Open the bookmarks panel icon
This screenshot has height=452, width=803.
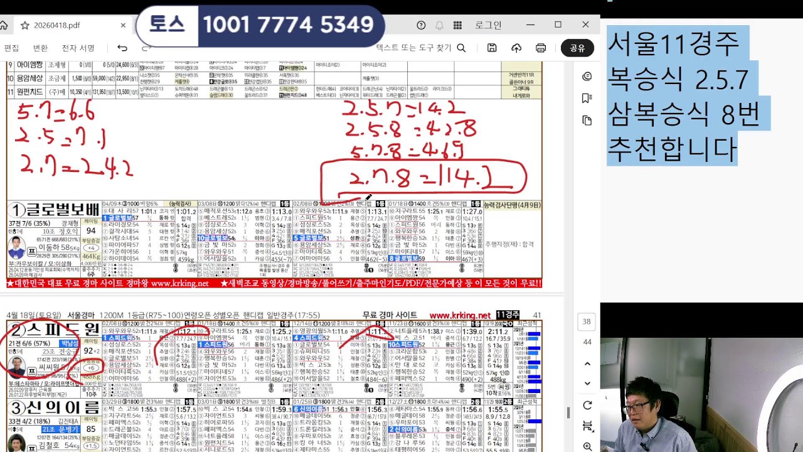pyautogui.click(x=587, y=98)
